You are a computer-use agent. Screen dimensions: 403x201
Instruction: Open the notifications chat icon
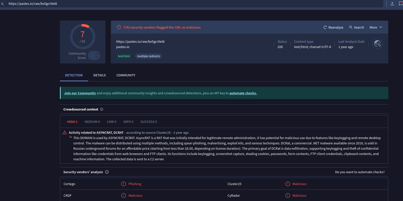(401, 4)
